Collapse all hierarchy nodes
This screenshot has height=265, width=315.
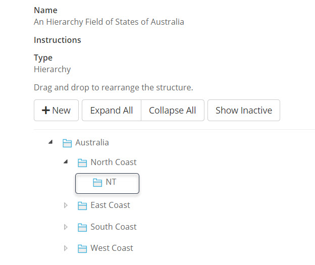pyautogui.click(x=173, y=111)
